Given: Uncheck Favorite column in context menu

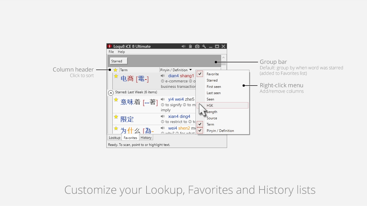Looking at the screenshot, I should [200, 74].
